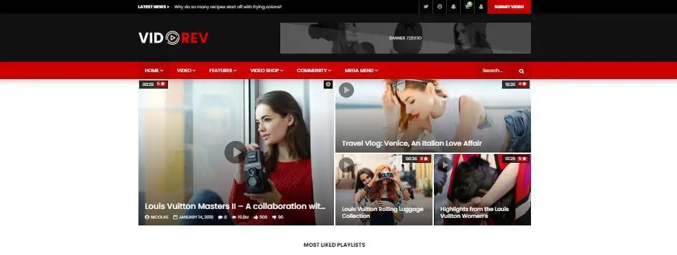
Task: Open the Twitter link in top bar
Action: coord(426,6)
